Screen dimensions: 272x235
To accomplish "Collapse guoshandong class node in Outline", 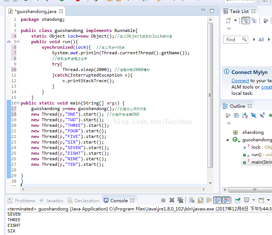I will (228, 140).
